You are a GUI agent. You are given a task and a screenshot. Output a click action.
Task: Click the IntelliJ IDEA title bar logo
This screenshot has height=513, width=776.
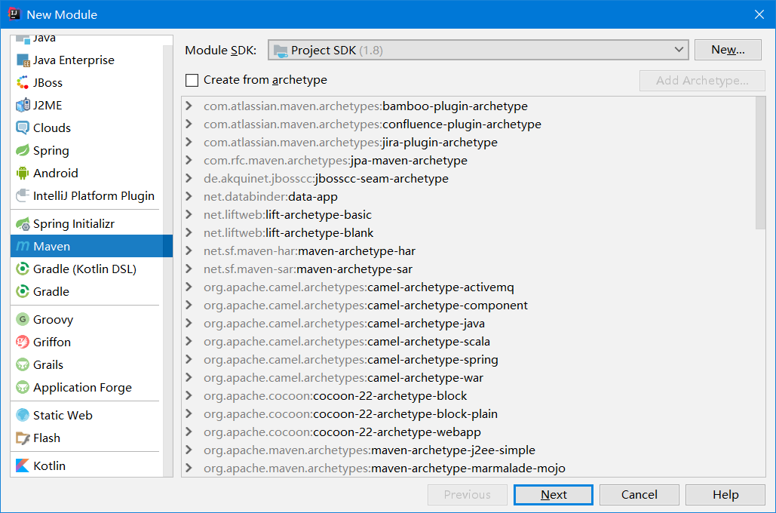[x=14, y=14]
